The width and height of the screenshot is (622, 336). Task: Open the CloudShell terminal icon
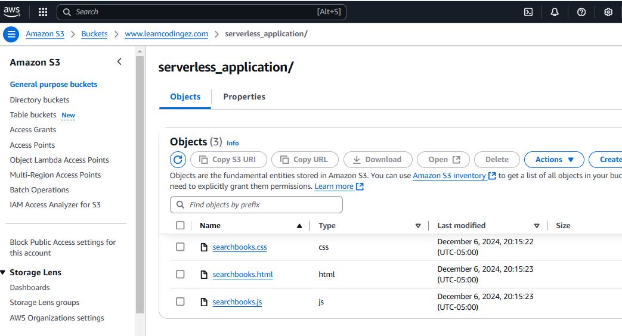pyautogui.click(x=528, y=12)
